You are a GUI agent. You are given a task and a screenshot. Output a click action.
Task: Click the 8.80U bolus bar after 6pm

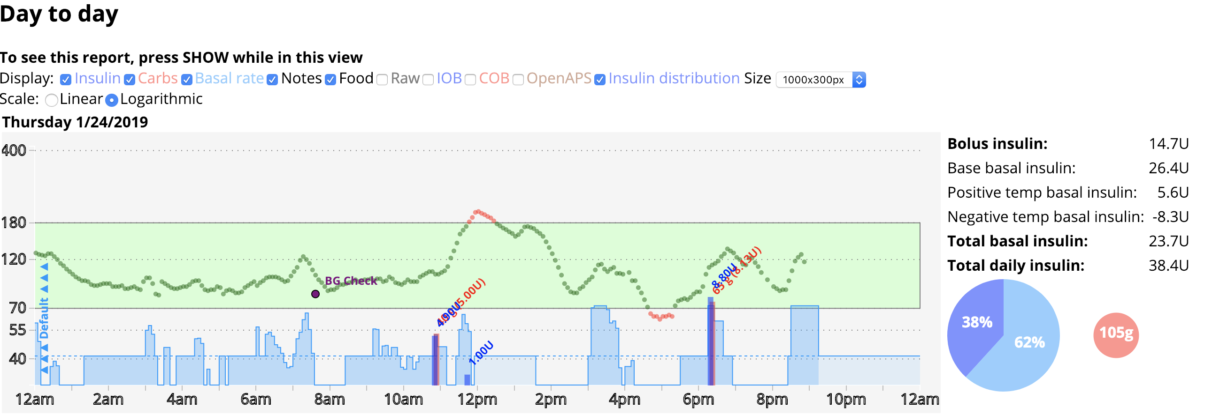coord(711,343)
